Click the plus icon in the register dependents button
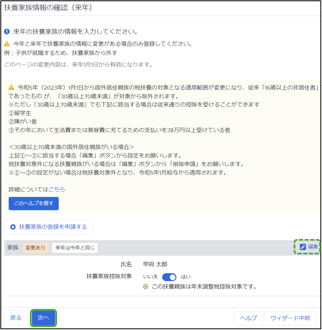The width and height of the screenshot is (322, 330). [13, 227]
